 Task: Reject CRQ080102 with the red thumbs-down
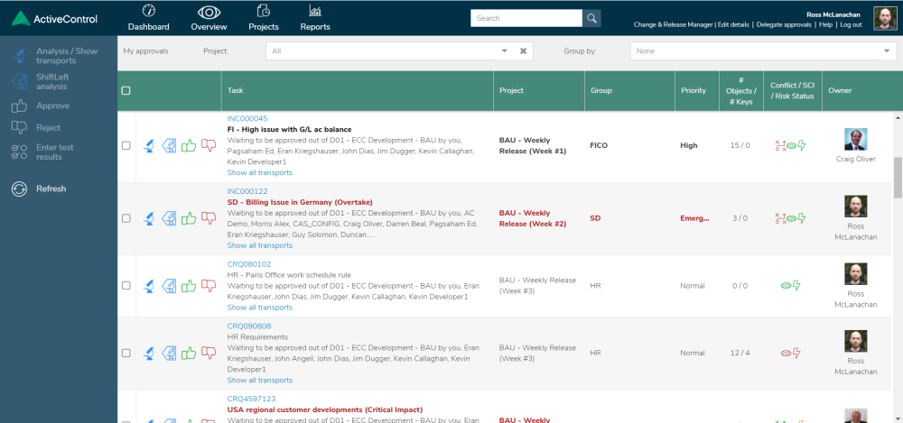click(209, 285)
